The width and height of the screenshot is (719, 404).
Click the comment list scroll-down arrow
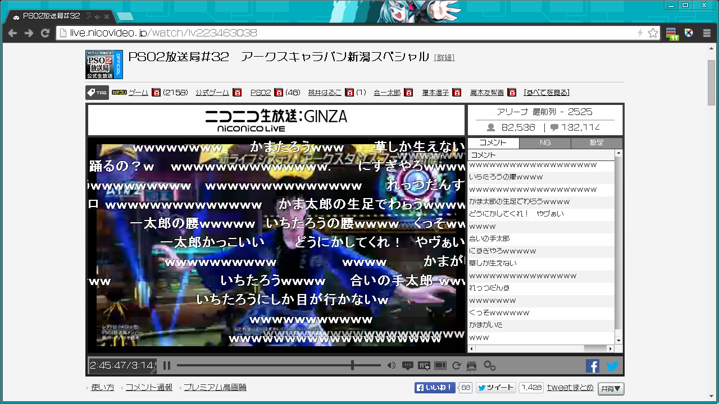click(618, 341)
